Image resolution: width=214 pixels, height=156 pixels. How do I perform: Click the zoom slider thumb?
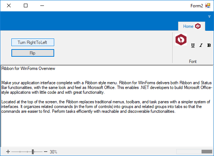coord(33,152)
